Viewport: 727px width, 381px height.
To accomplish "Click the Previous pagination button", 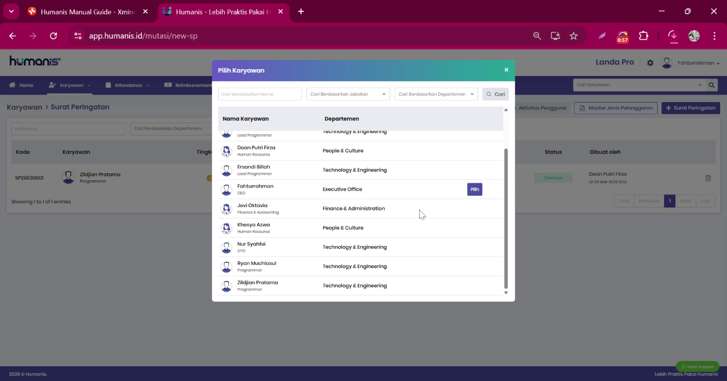I will (649, 201).
